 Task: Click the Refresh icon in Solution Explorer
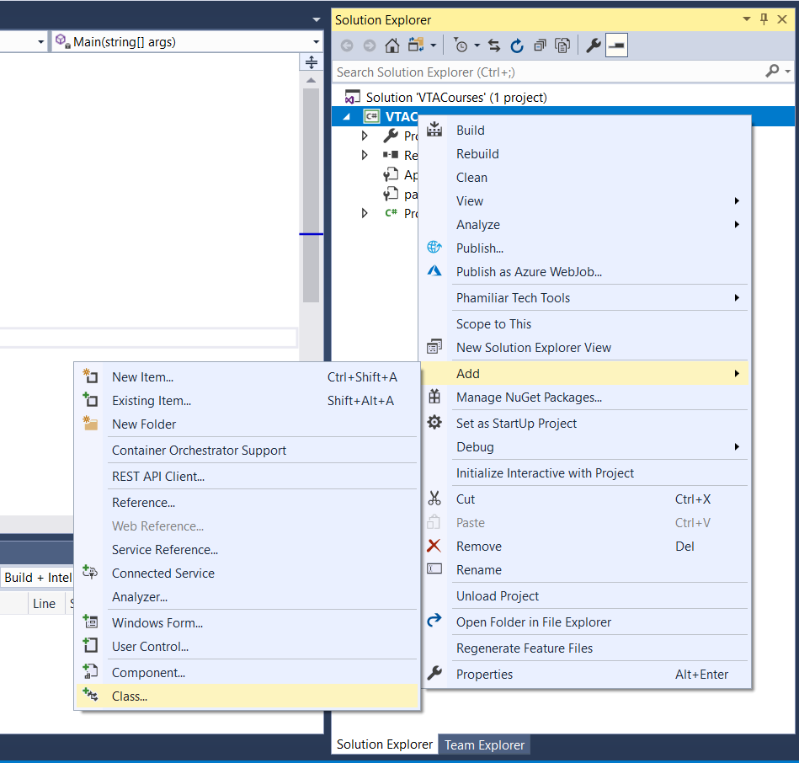coord(517,45)
